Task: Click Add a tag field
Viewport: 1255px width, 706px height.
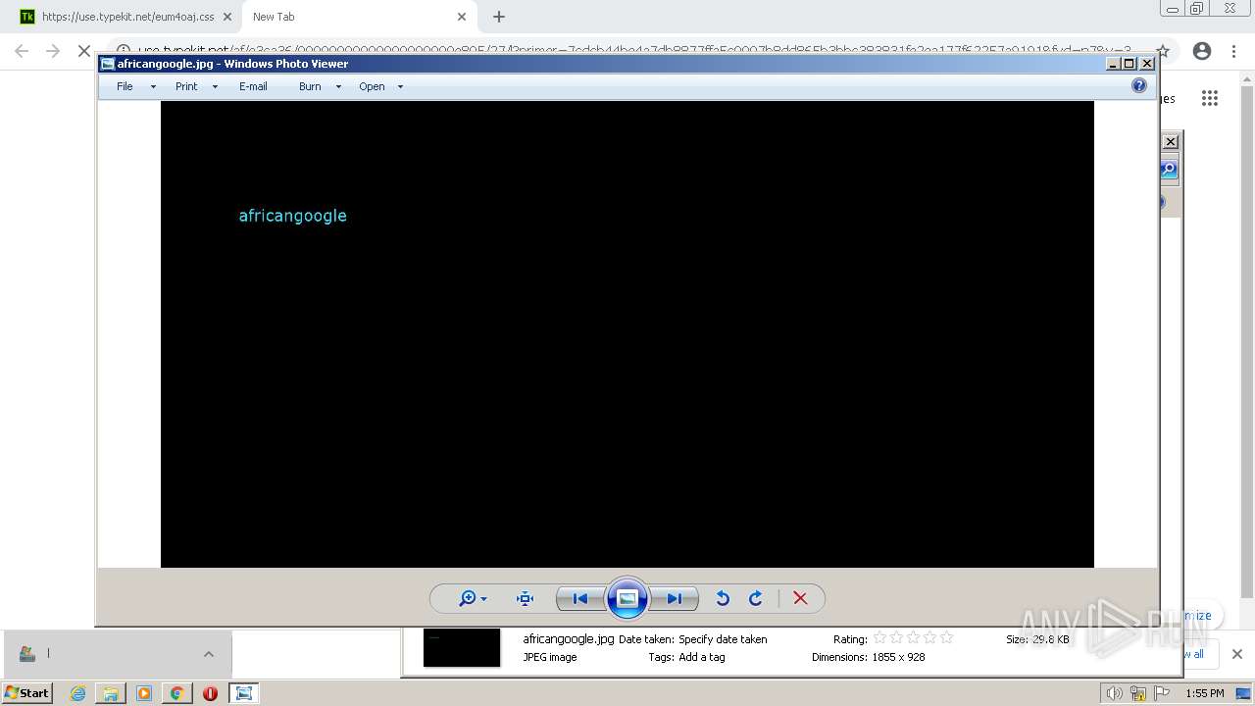Action: coord(702,657)
